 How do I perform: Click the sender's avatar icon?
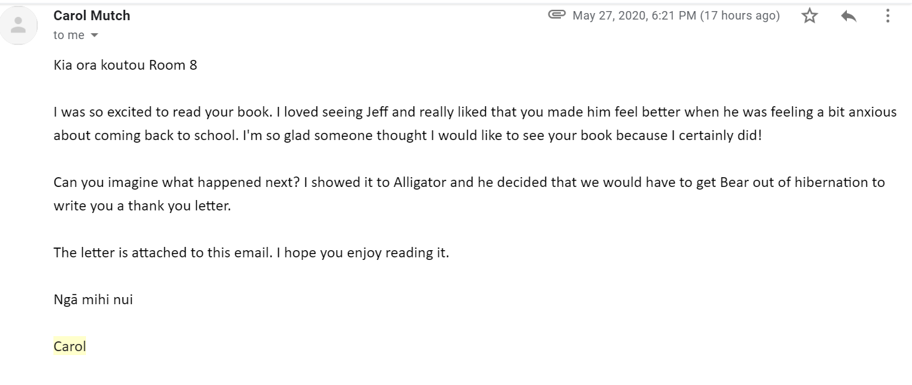tap(19, 25)
